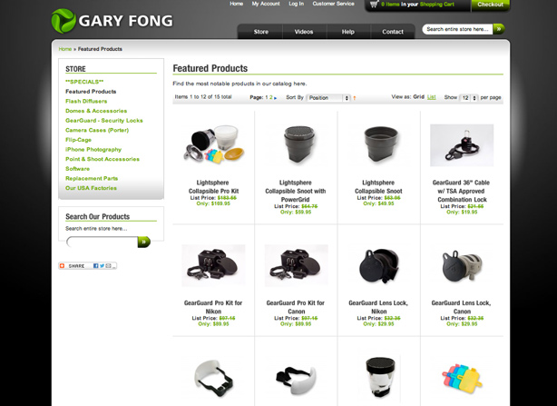
Task: Click the Twitter icon in Share bar
Action: pyautogui.click(x=102, y=265)
